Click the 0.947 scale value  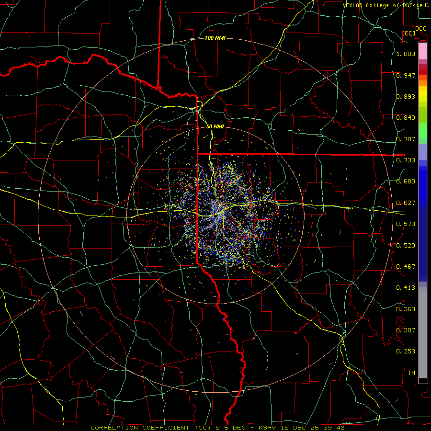[406, 75]
